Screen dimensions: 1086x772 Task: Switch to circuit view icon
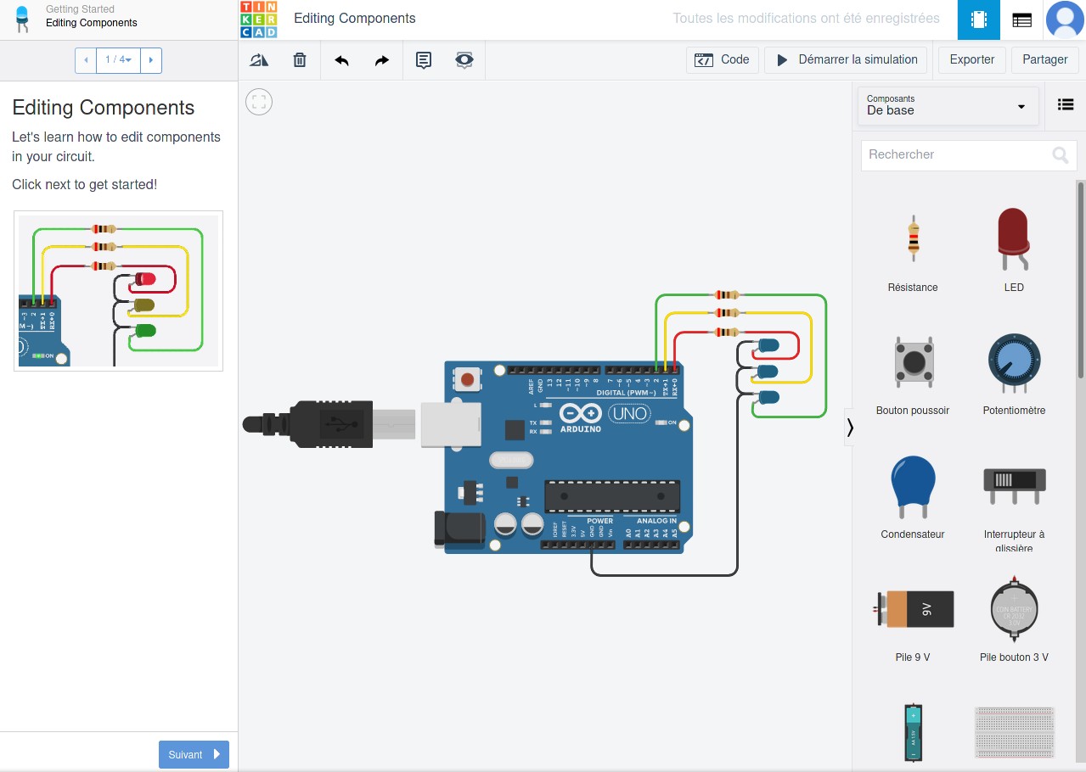tap(979, 20)
